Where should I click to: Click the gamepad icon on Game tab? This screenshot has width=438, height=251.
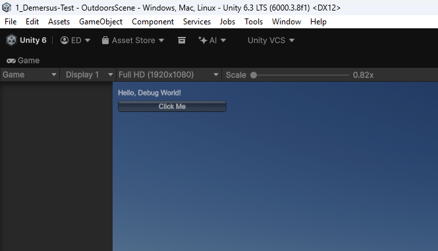pos(11,61)
